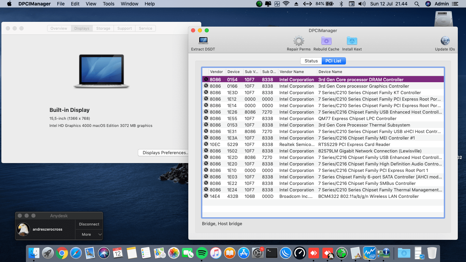This screenshot has height=262, width=466.
Task: Expand the More dropdown in Anydesk
Action: [x=89, y=234]
